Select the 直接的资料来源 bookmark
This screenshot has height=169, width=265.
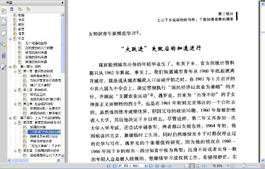pyautogui.click(x=36, y=57)
